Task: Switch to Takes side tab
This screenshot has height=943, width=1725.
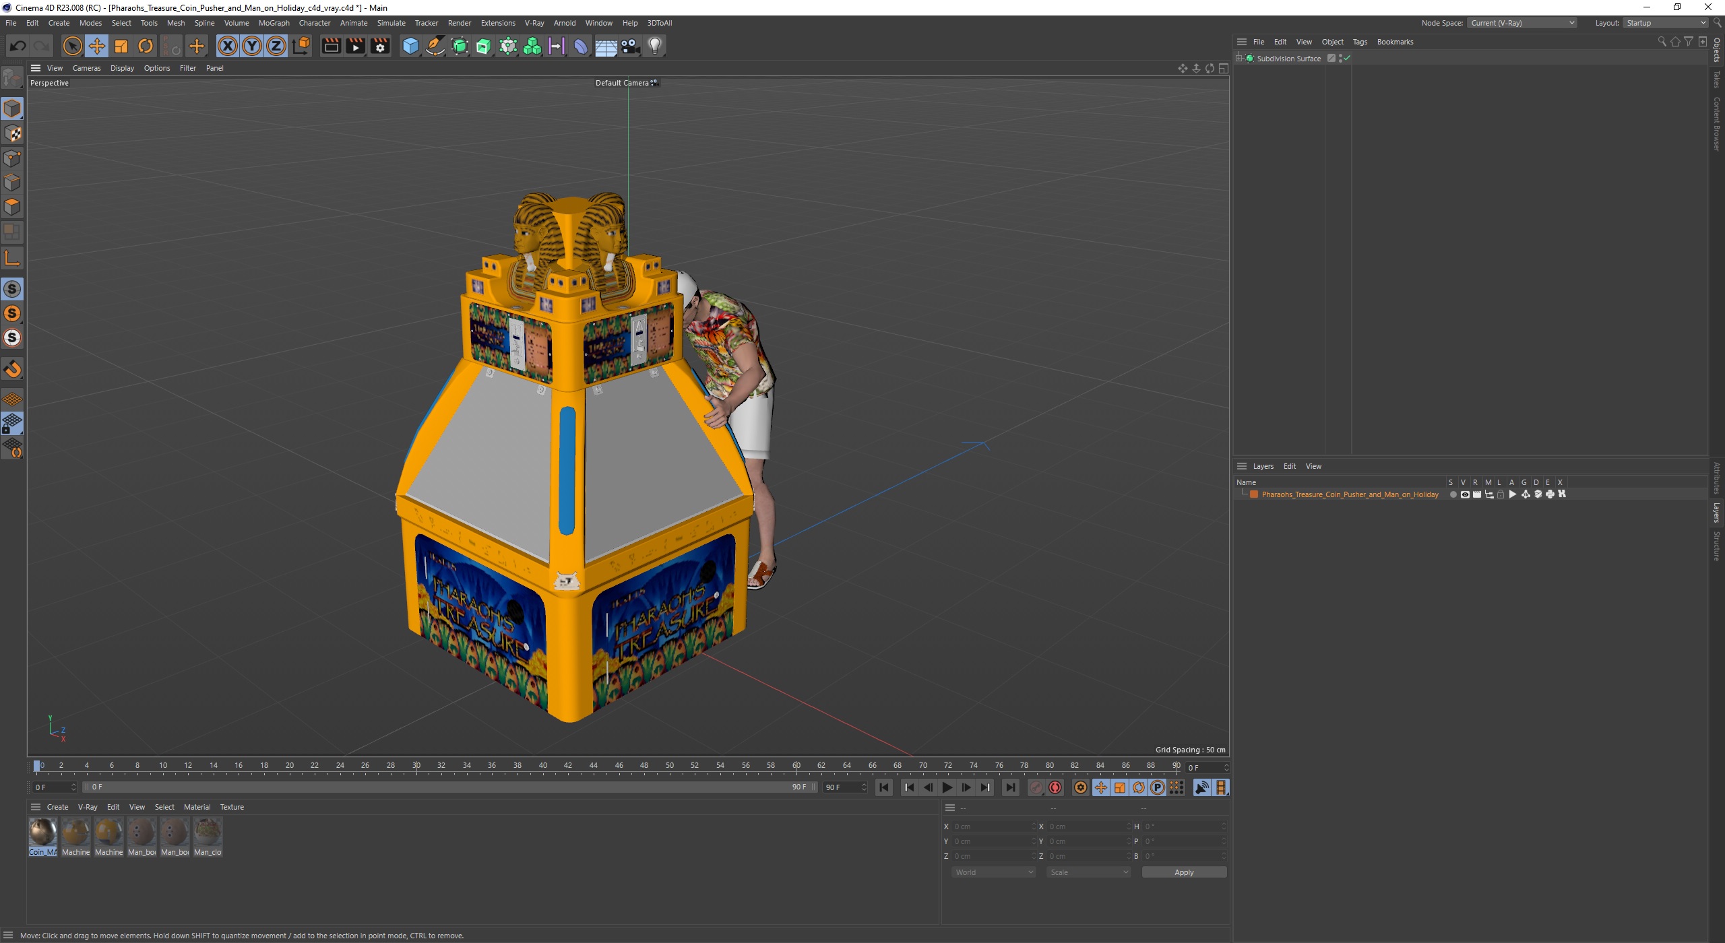Action: [x=1717, y=79]
